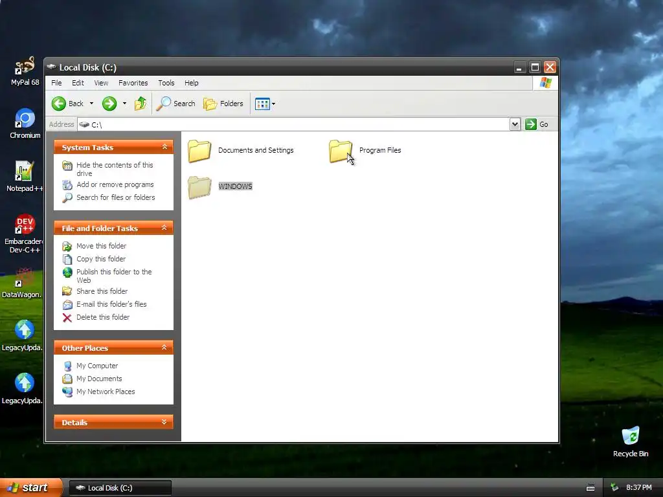Viewport: 663px width, 497px height.
Task: Open the Edit menu
Action: 78,83
